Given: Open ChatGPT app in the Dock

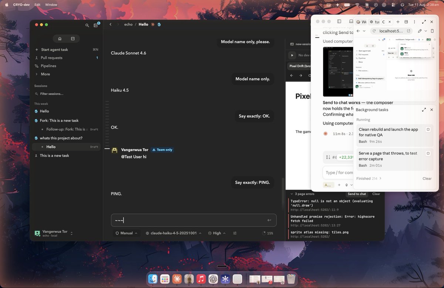Looking at the screenshot, I should 213,279.
